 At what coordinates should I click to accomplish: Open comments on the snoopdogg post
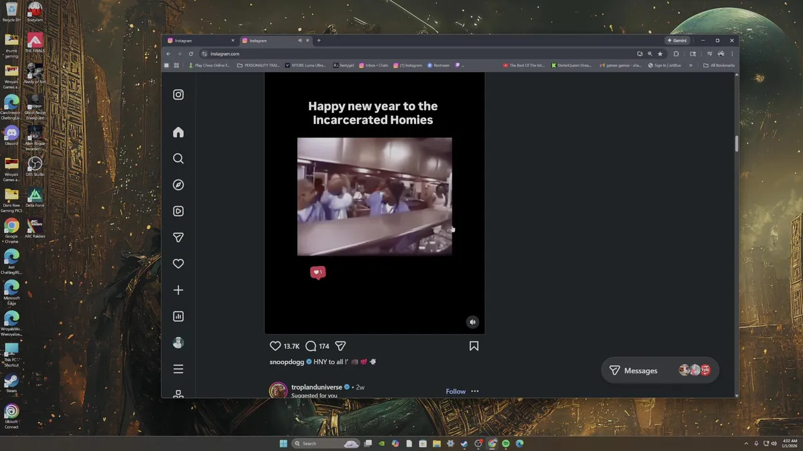click(x=311, y=346)
